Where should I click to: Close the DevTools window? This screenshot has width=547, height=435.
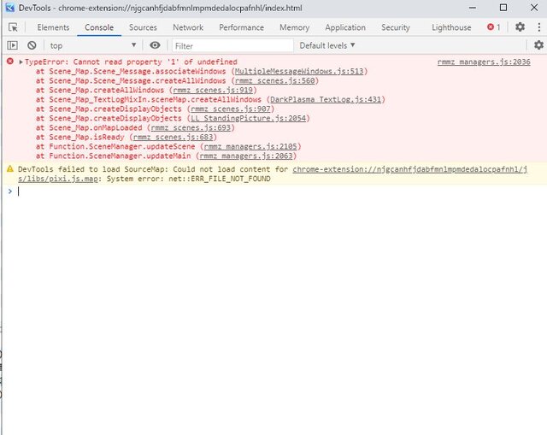coord(533,8)
